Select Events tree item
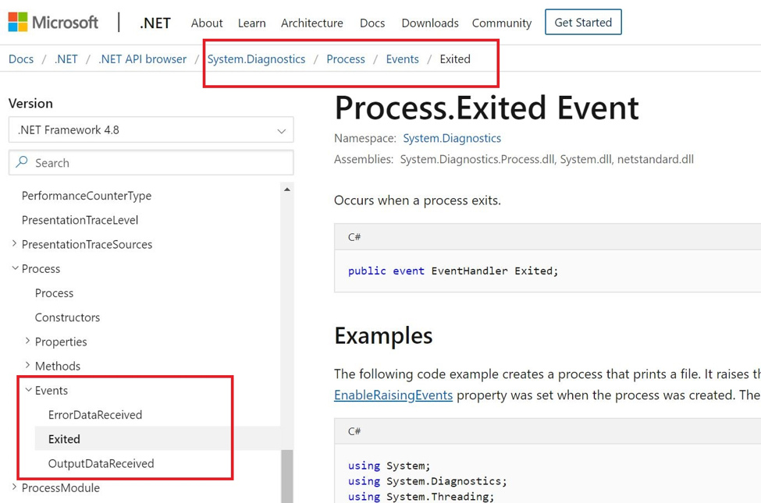Screen dimensions: 761x503 click(51, 391)
